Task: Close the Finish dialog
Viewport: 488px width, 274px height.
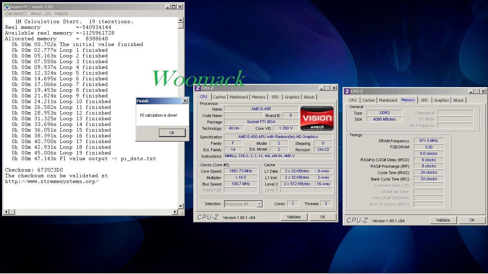Action: pos(185,101)
